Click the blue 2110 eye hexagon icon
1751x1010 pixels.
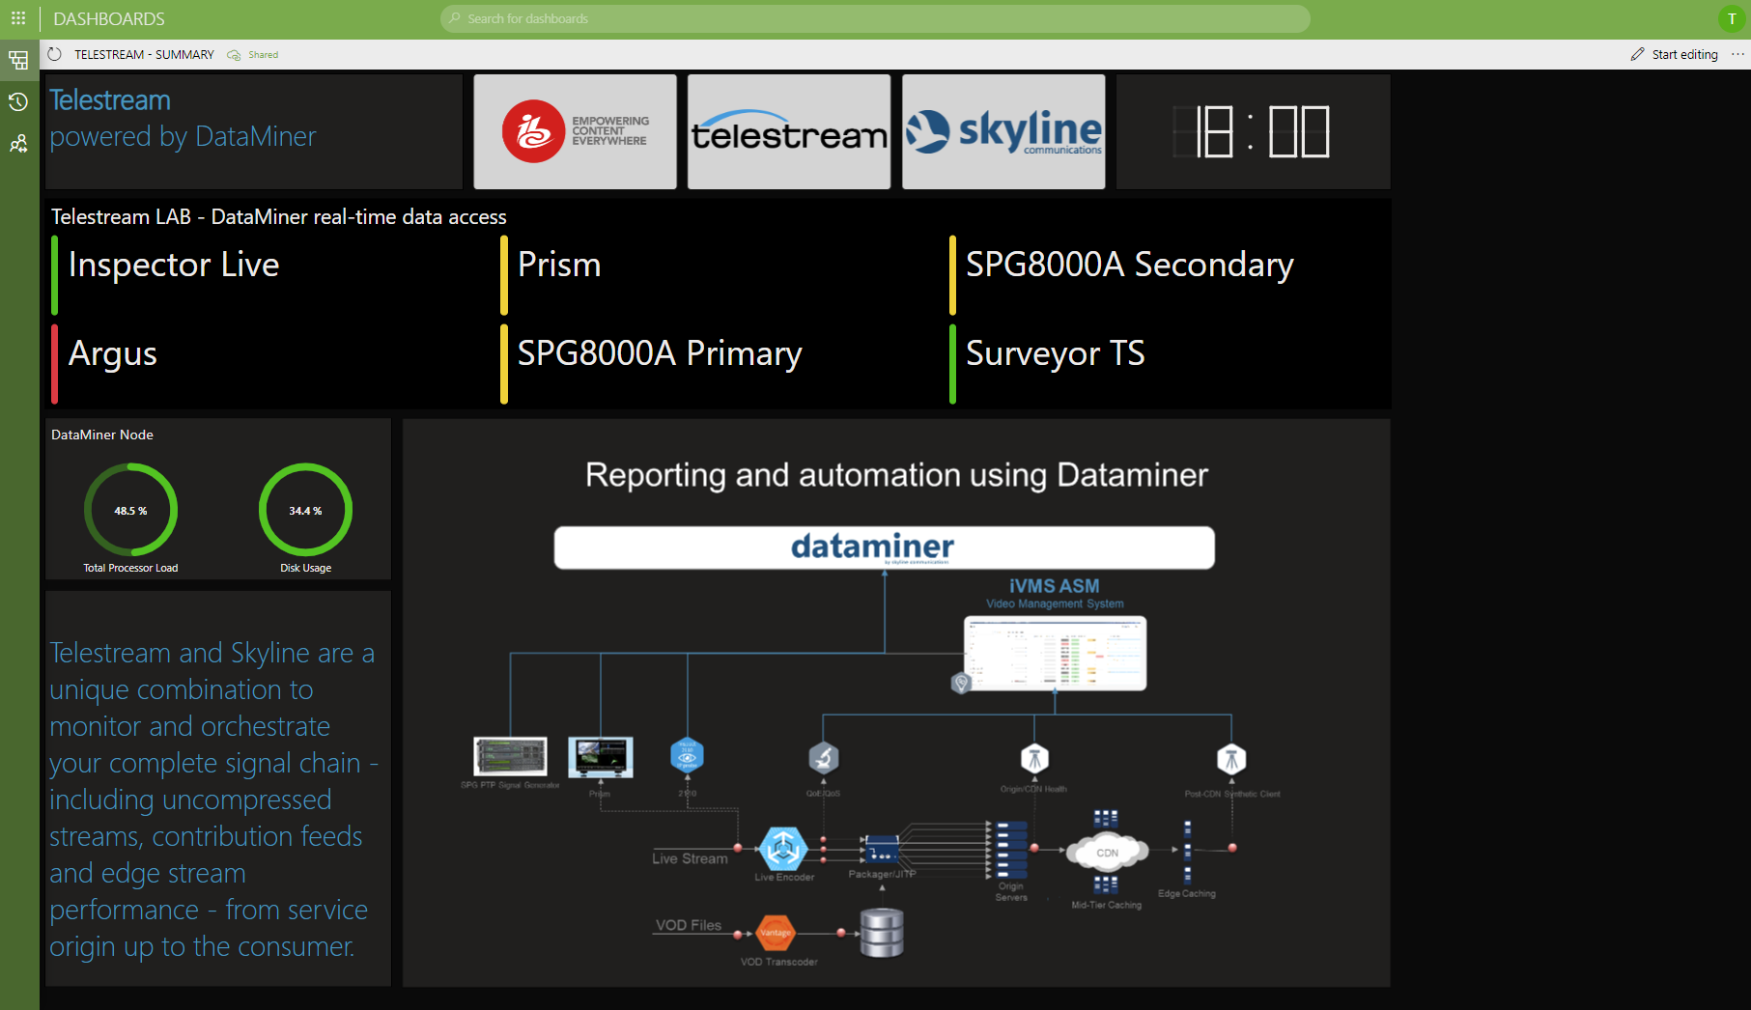pyautogui.click(x=688, y=755)
